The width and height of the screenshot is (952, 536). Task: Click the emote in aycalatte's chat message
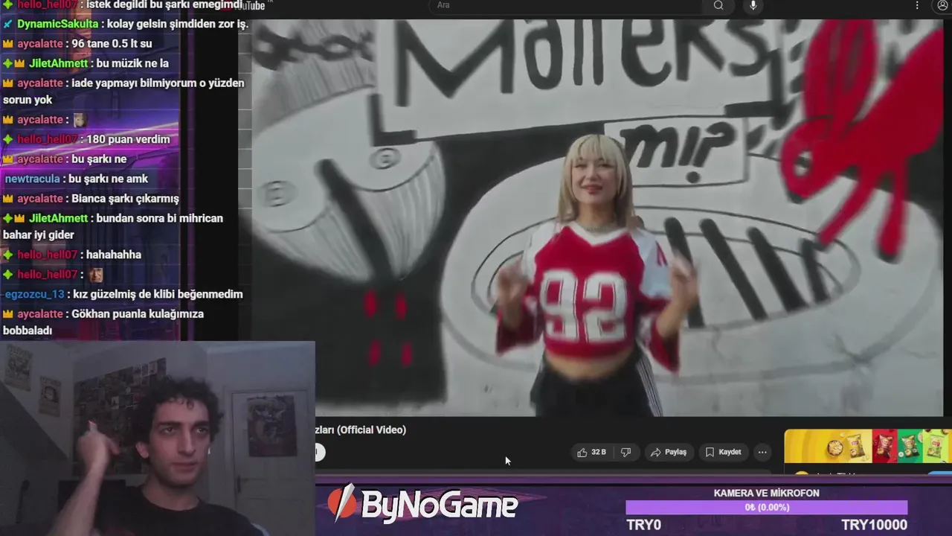(x=80, y=120)
